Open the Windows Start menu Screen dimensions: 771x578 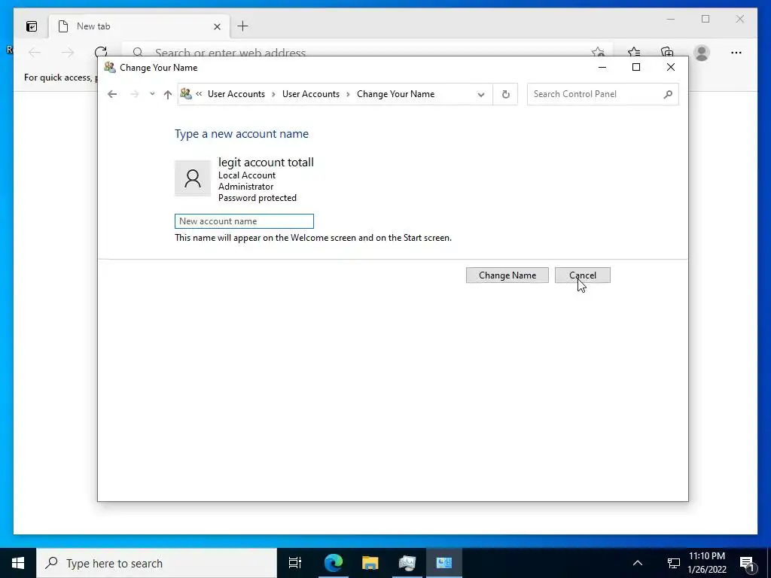tap(18, 563)
